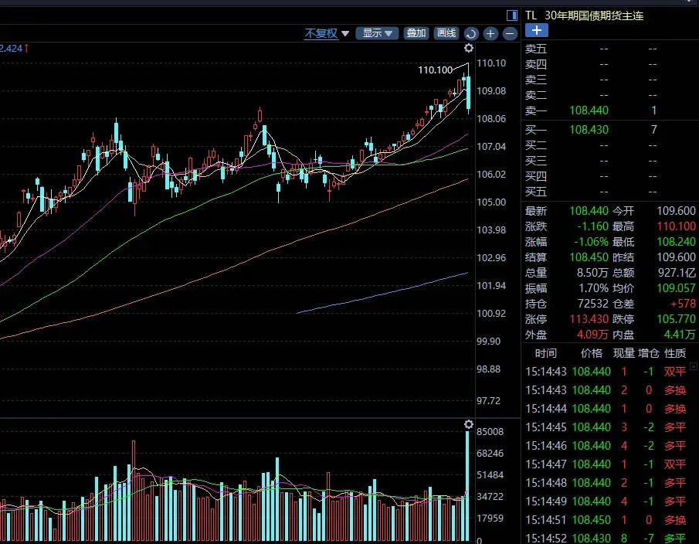Open volume panel settings gear icon

(x=468, y=425)
